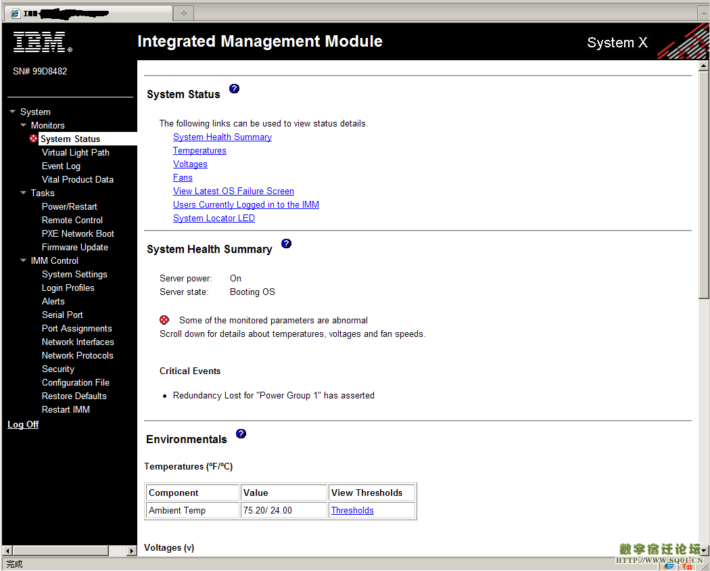
Task: Click the vertical scrollbar up arrow
Action: 703,66
